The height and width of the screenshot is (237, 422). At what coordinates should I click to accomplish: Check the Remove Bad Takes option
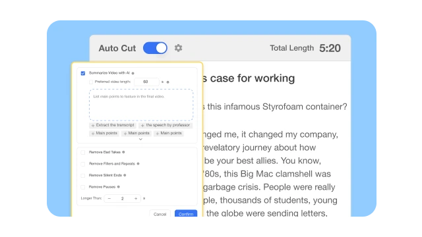tap(83, 152)
